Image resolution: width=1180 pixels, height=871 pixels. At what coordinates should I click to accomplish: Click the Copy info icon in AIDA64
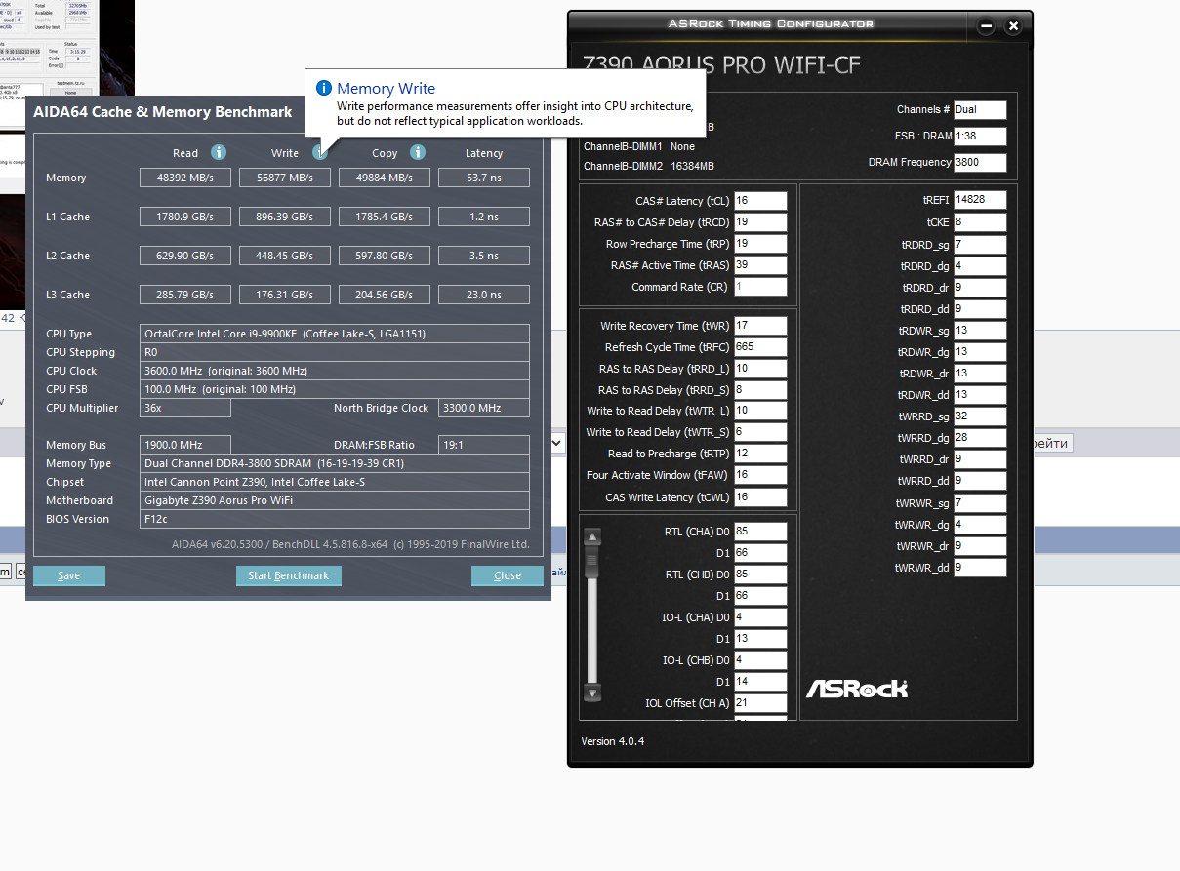pyautogui.click(x=418, y=152)
